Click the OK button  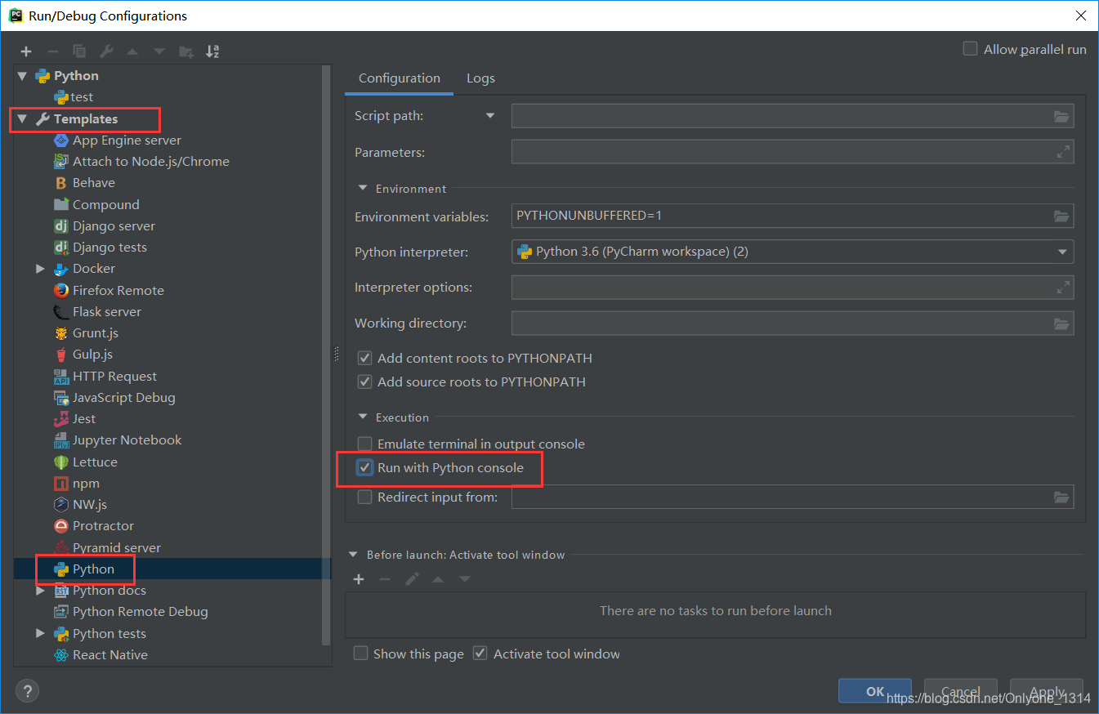tap(875, 691)
